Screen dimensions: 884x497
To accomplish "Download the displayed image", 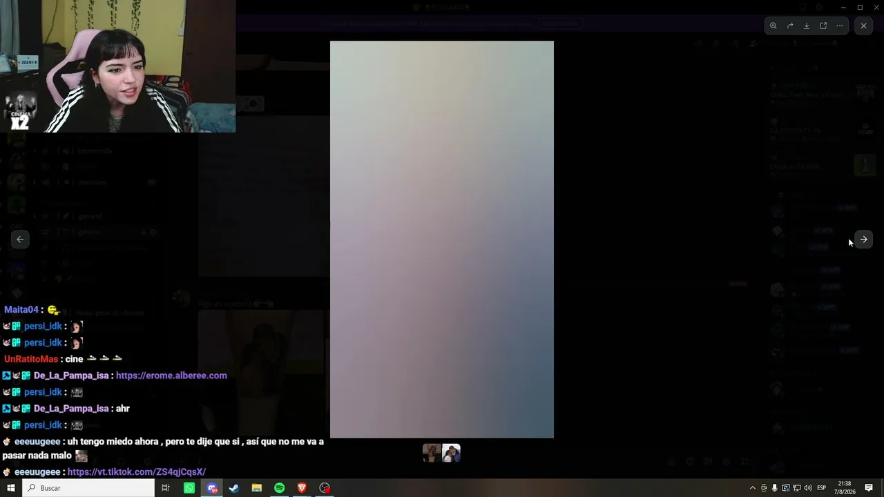I will 806,26.
